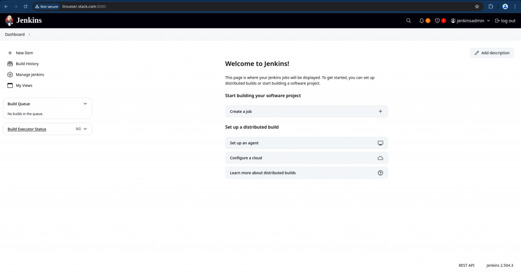
Task: Open the security shield warning icon
Action: tap(437, 21)
